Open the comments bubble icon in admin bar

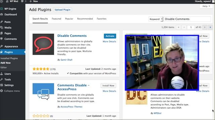(x=22, y=1)
